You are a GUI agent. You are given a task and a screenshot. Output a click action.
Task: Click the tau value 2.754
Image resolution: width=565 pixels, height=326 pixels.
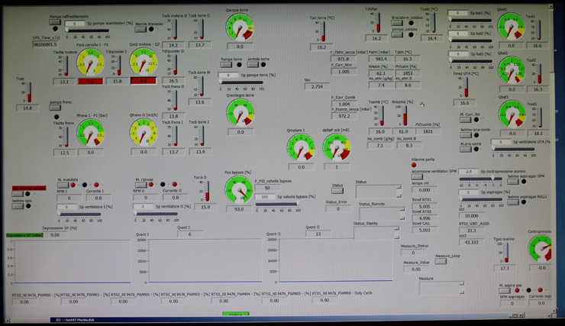(x=317, y=86)
